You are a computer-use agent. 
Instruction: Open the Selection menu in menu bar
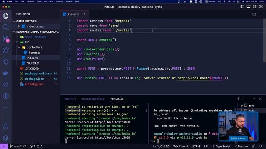click(x=30, y=2)
